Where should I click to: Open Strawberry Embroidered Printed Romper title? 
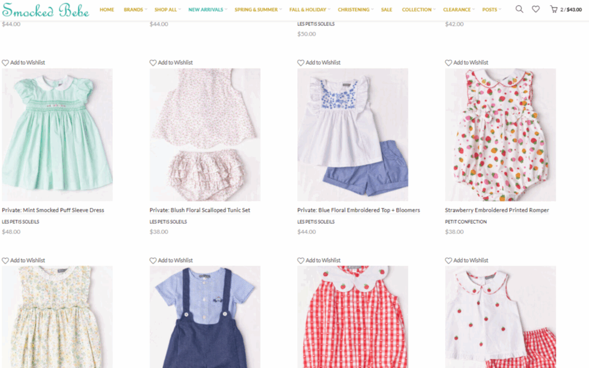pyautogui.click(x=497, y=210)
